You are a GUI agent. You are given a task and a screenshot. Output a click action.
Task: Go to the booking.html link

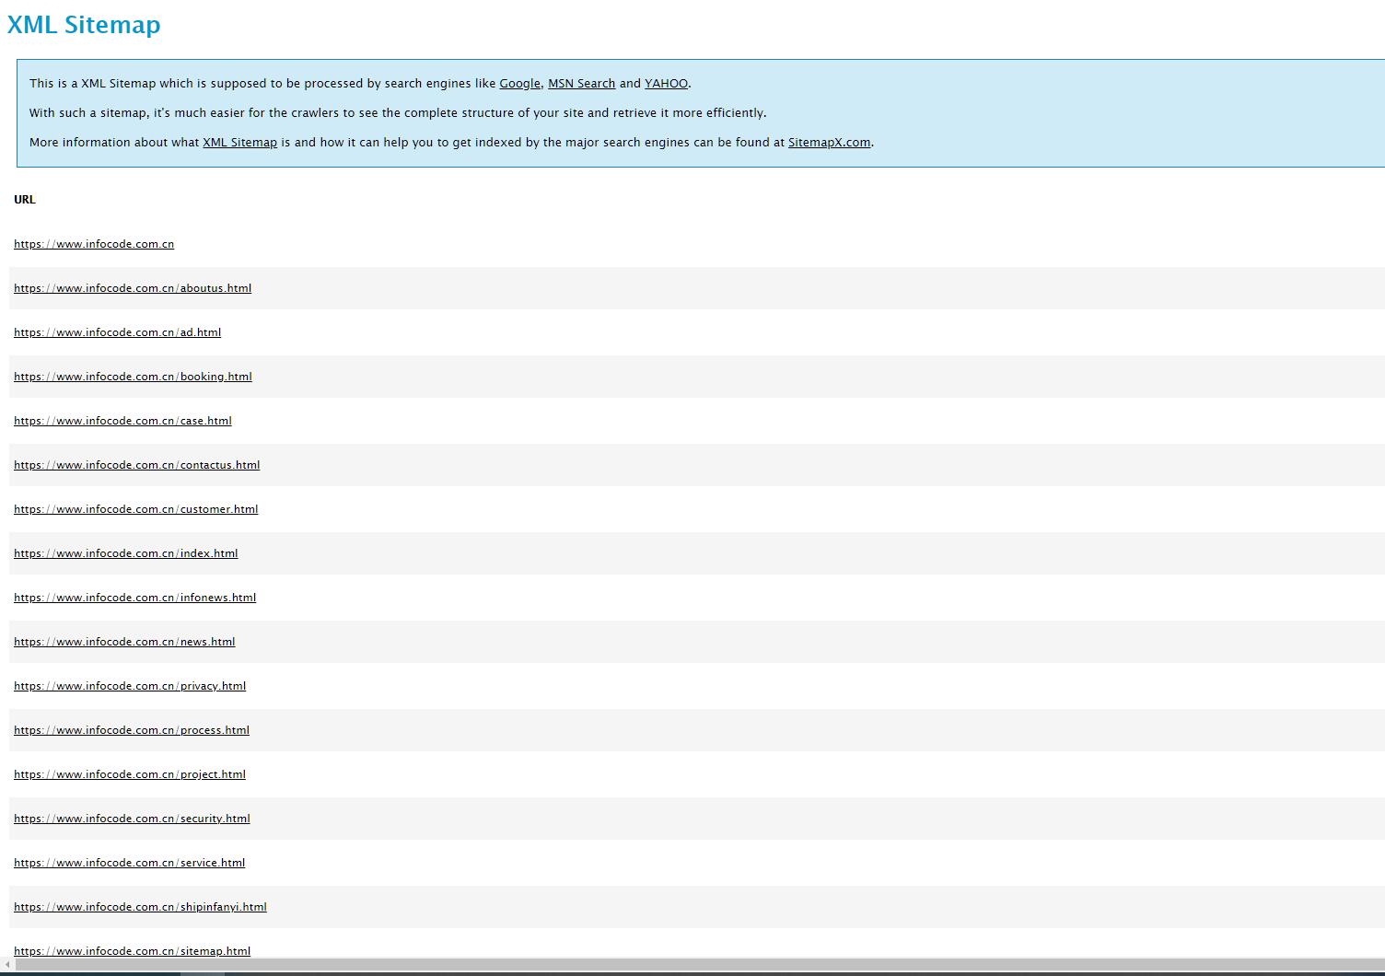coord(133,377)
